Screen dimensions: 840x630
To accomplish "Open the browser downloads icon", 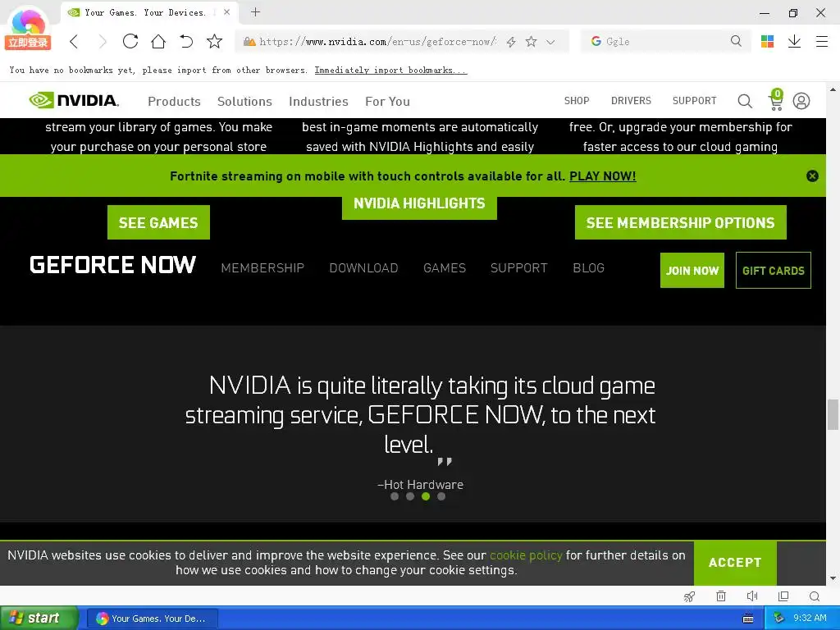I will tap(794, 41).
